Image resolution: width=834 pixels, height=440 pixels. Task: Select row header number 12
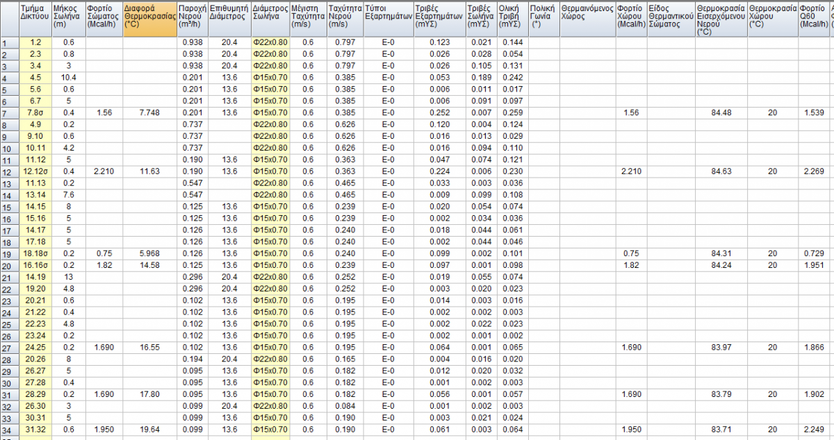[10, 171]
